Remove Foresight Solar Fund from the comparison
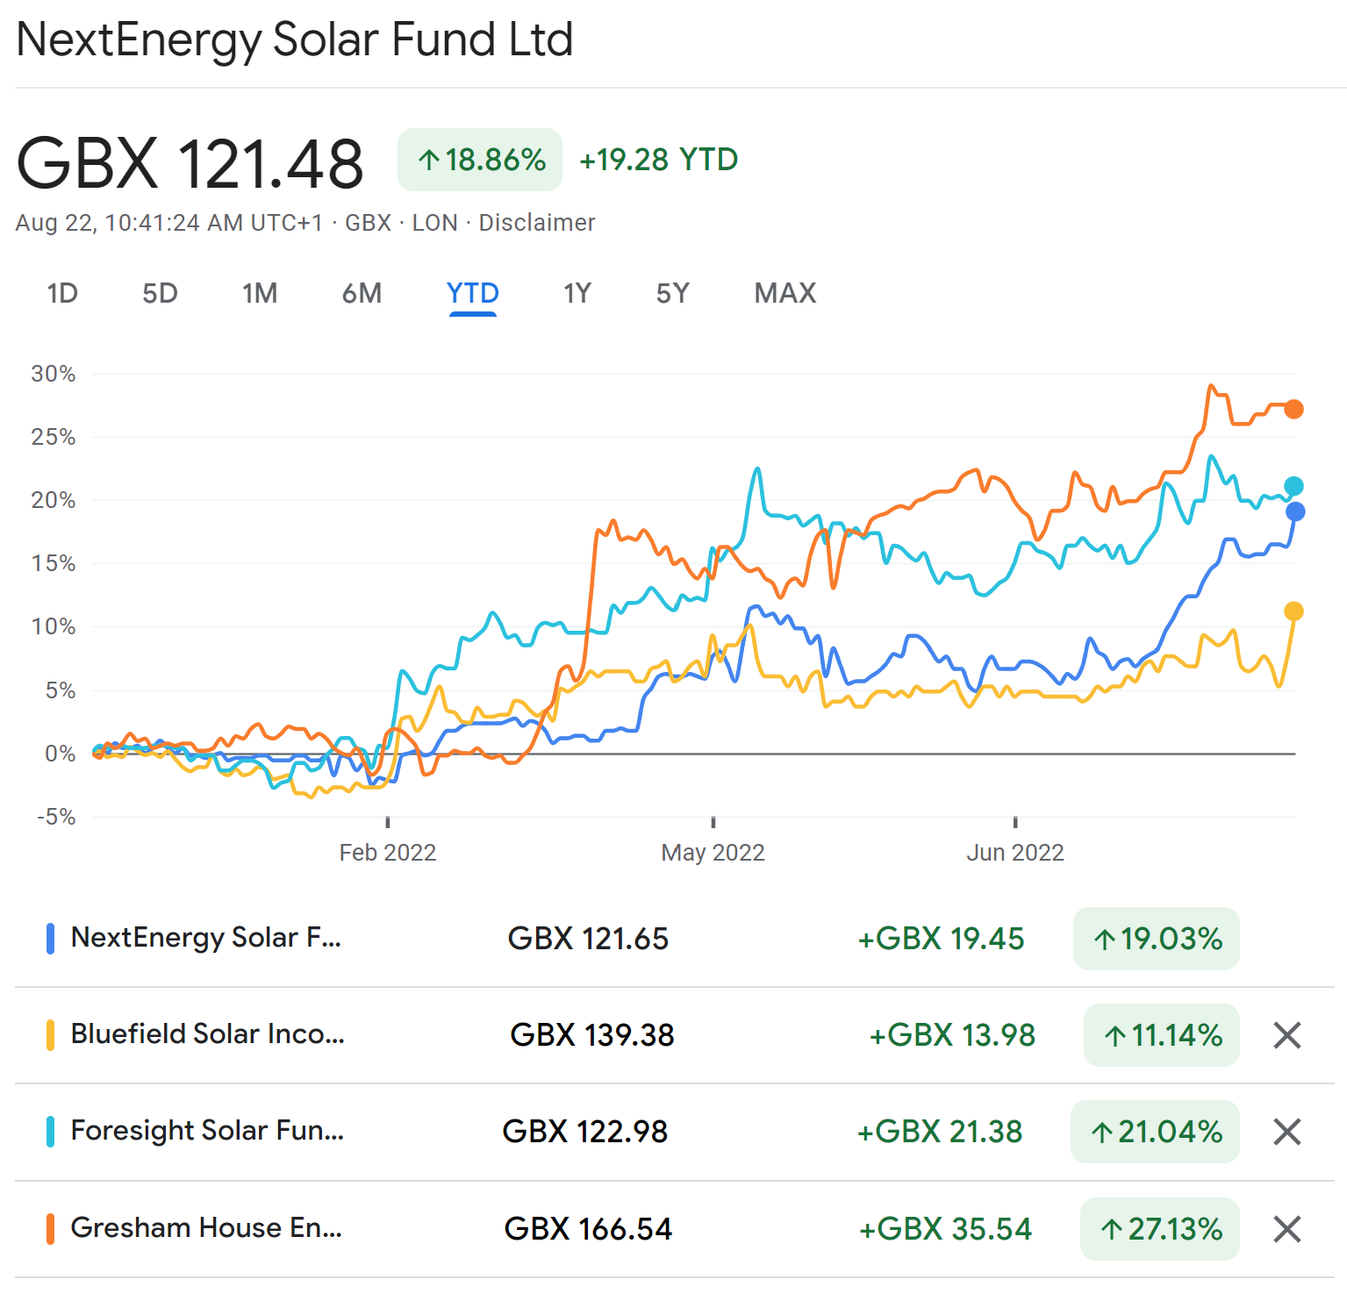Screen dimensions: 1347x1294 pos(1286,1132)
